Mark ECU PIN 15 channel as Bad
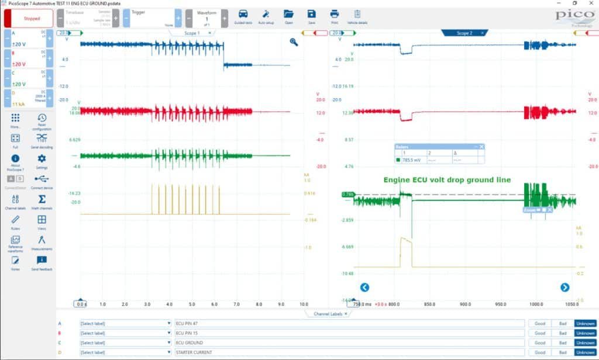The image size is (599, 360). 563,333
